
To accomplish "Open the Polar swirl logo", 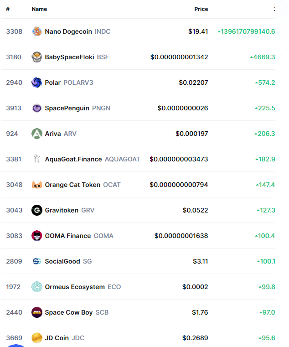I will pyautogui.click(x=37, y=83).
